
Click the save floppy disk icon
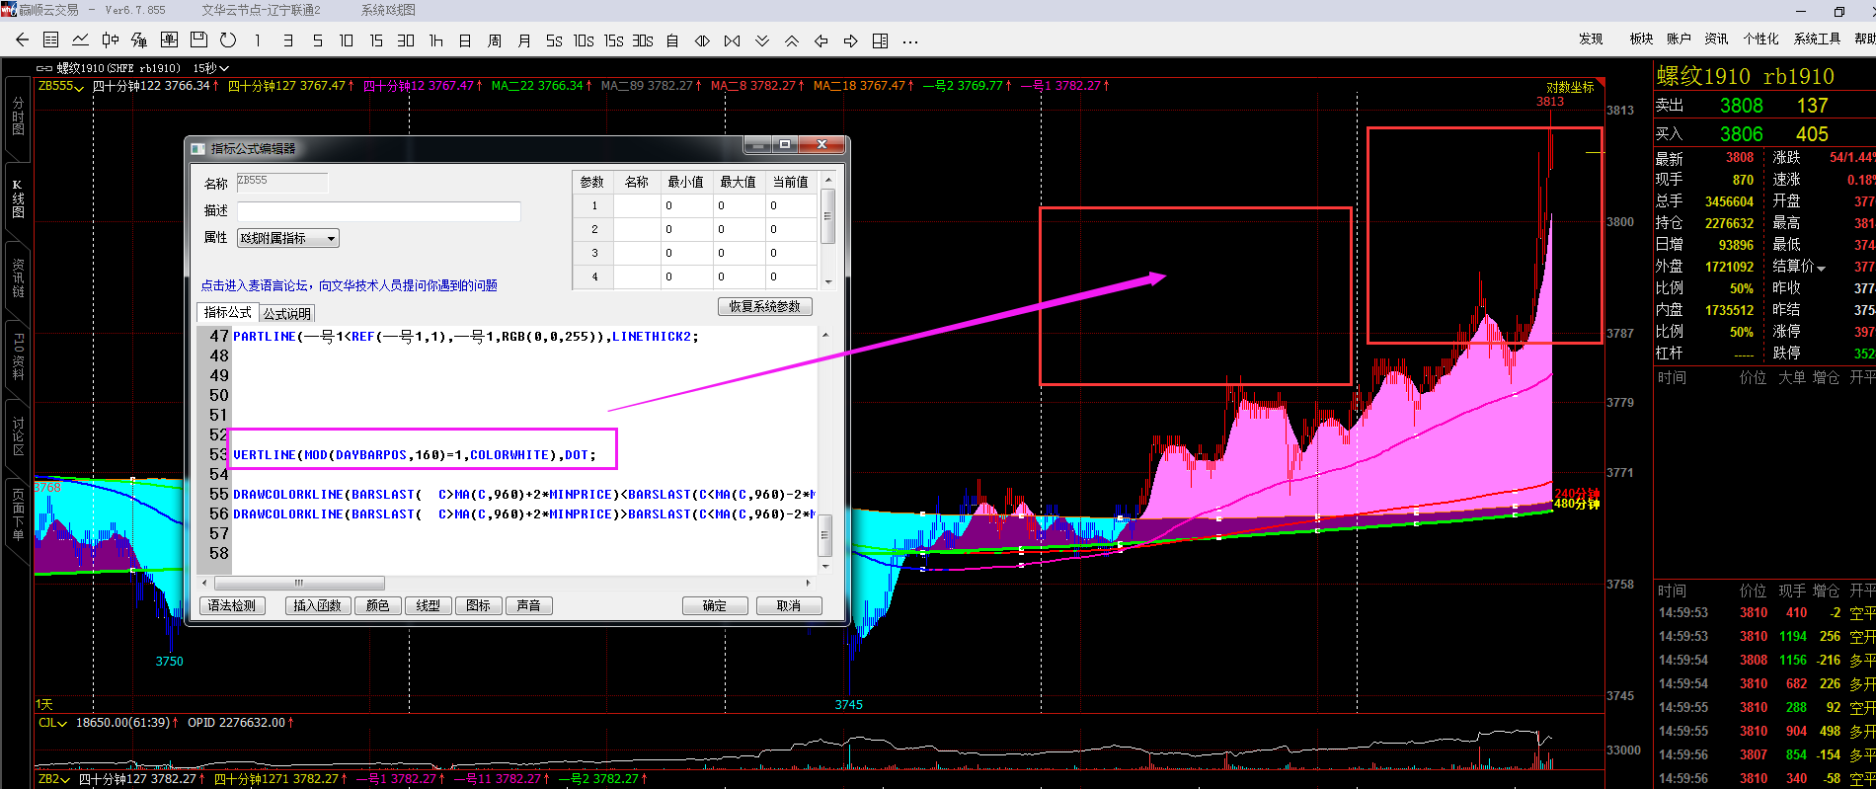point(198,40)
